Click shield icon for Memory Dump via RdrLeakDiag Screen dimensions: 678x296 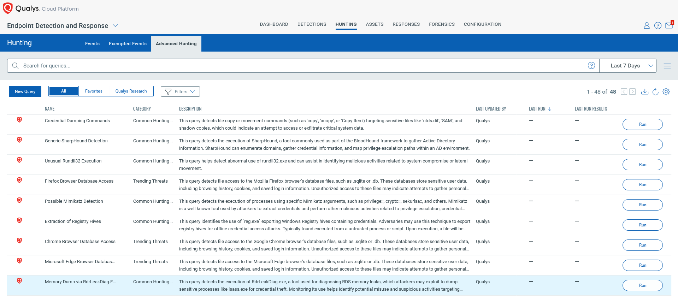click(x=19, y=281)
